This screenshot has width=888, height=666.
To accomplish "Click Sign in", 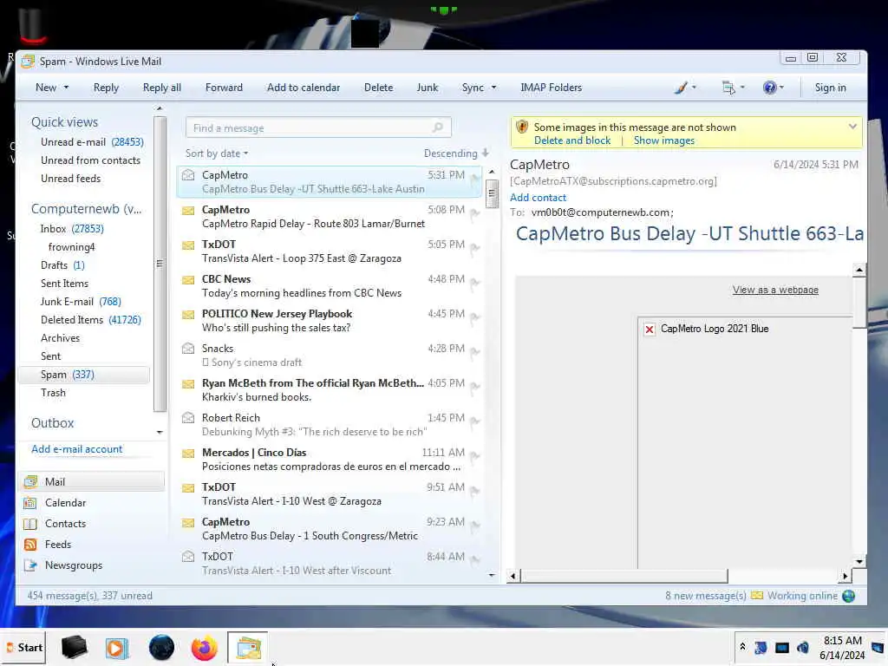I will point(830,88).
